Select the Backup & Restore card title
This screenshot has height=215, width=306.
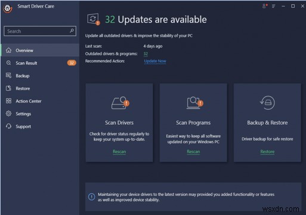(267, 122)
